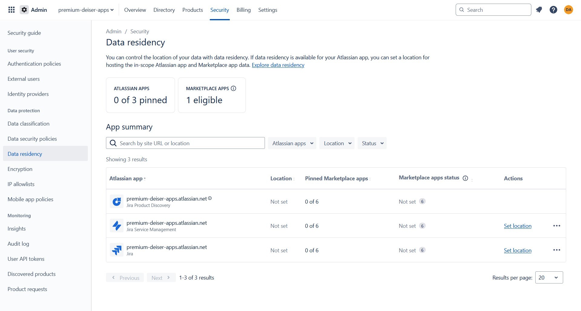This screenshot has width=581, height=311.
Task: Click the Jira app icon in table
Action: pos(117,250)
